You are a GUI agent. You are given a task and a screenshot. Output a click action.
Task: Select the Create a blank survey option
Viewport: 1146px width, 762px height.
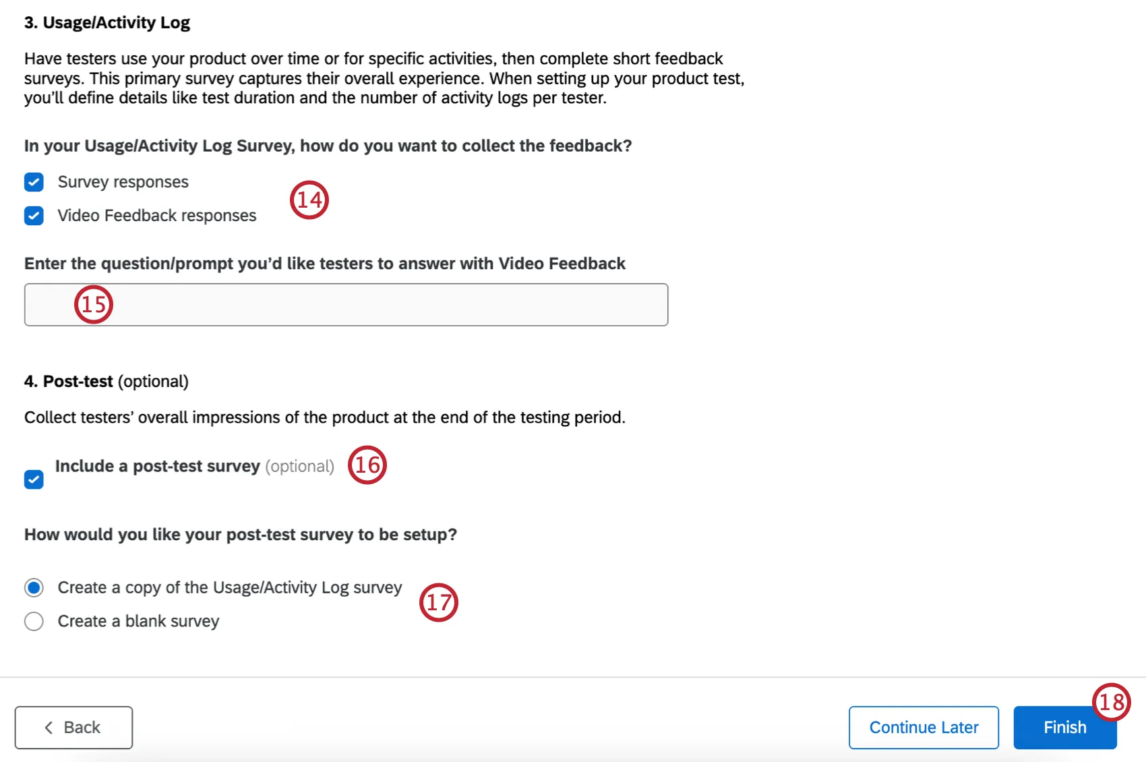(x=34, y=621)
